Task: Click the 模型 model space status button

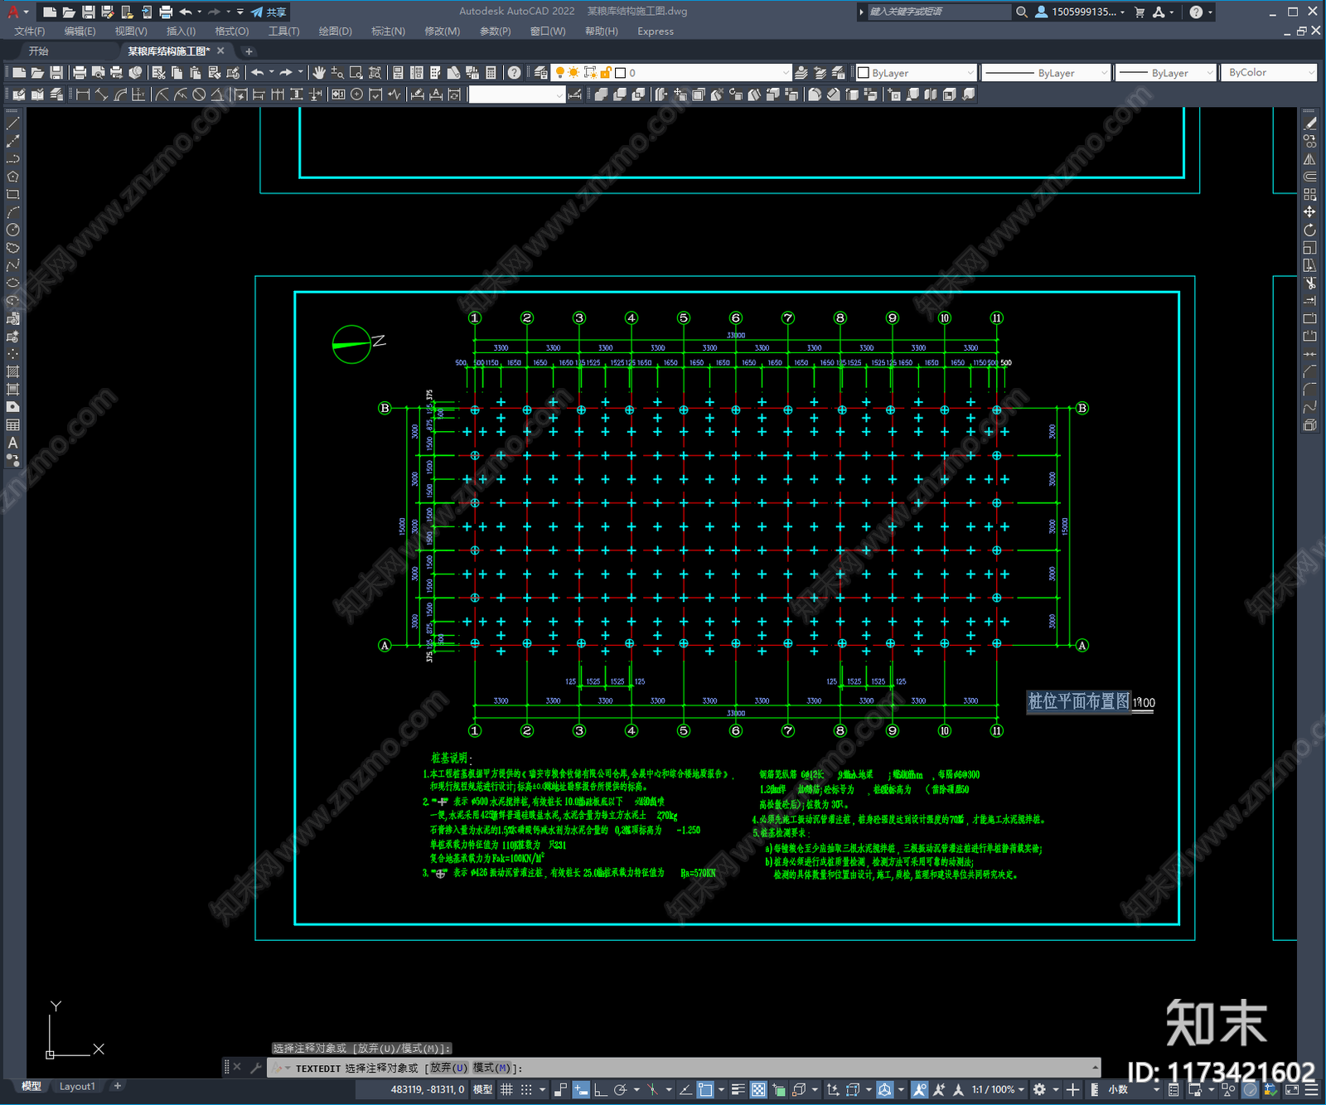Action: (482, 1089)
